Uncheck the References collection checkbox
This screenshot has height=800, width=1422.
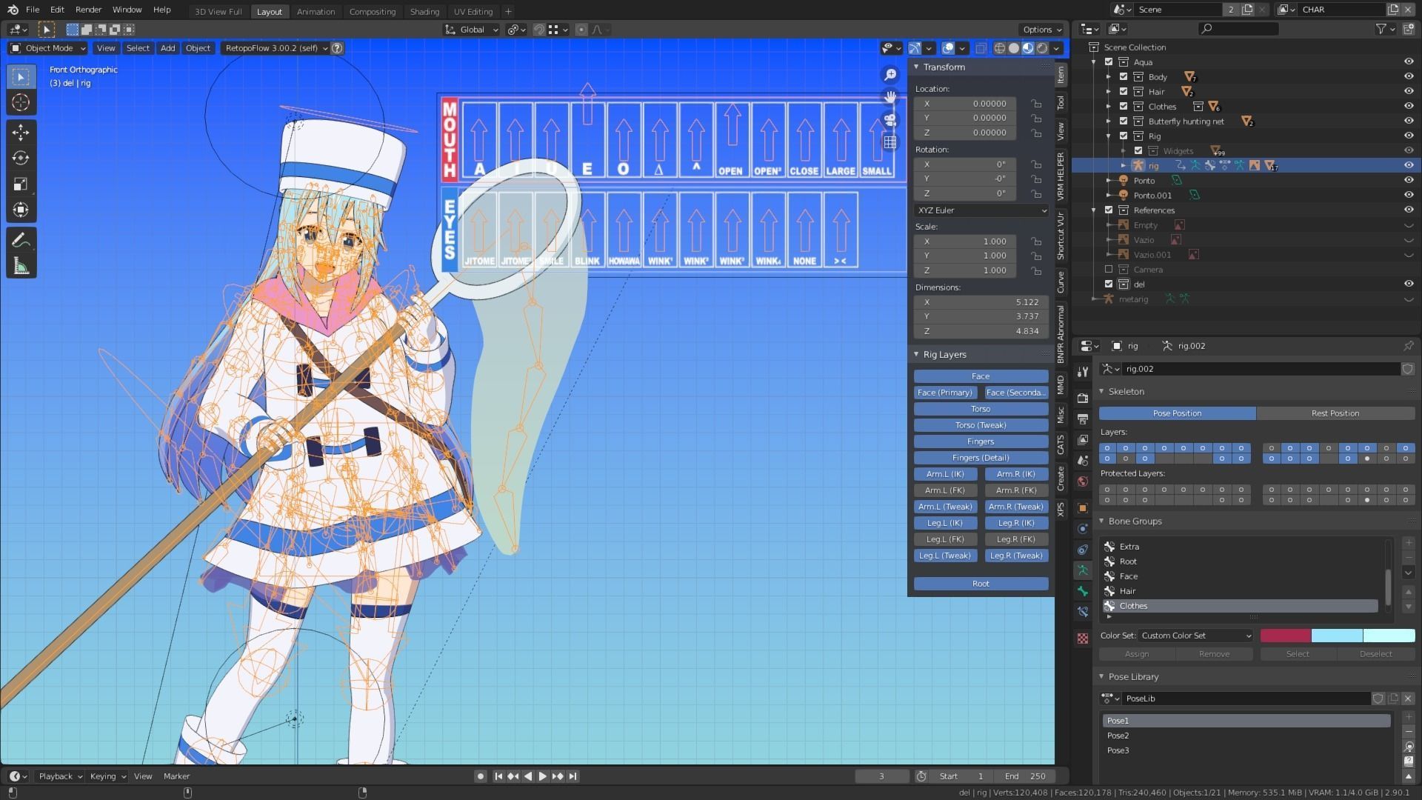pyautogui.click(x=1109, y=210)
